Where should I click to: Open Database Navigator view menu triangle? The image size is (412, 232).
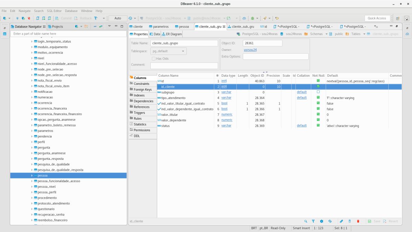pos(110,26)
